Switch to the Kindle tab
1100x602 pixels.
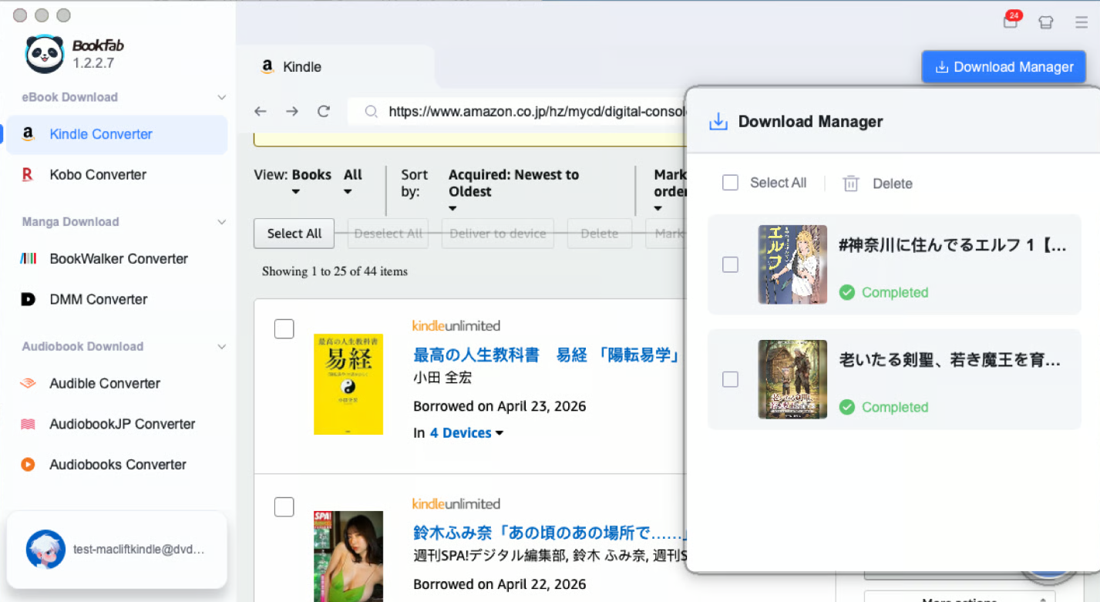tap(336, 67)
